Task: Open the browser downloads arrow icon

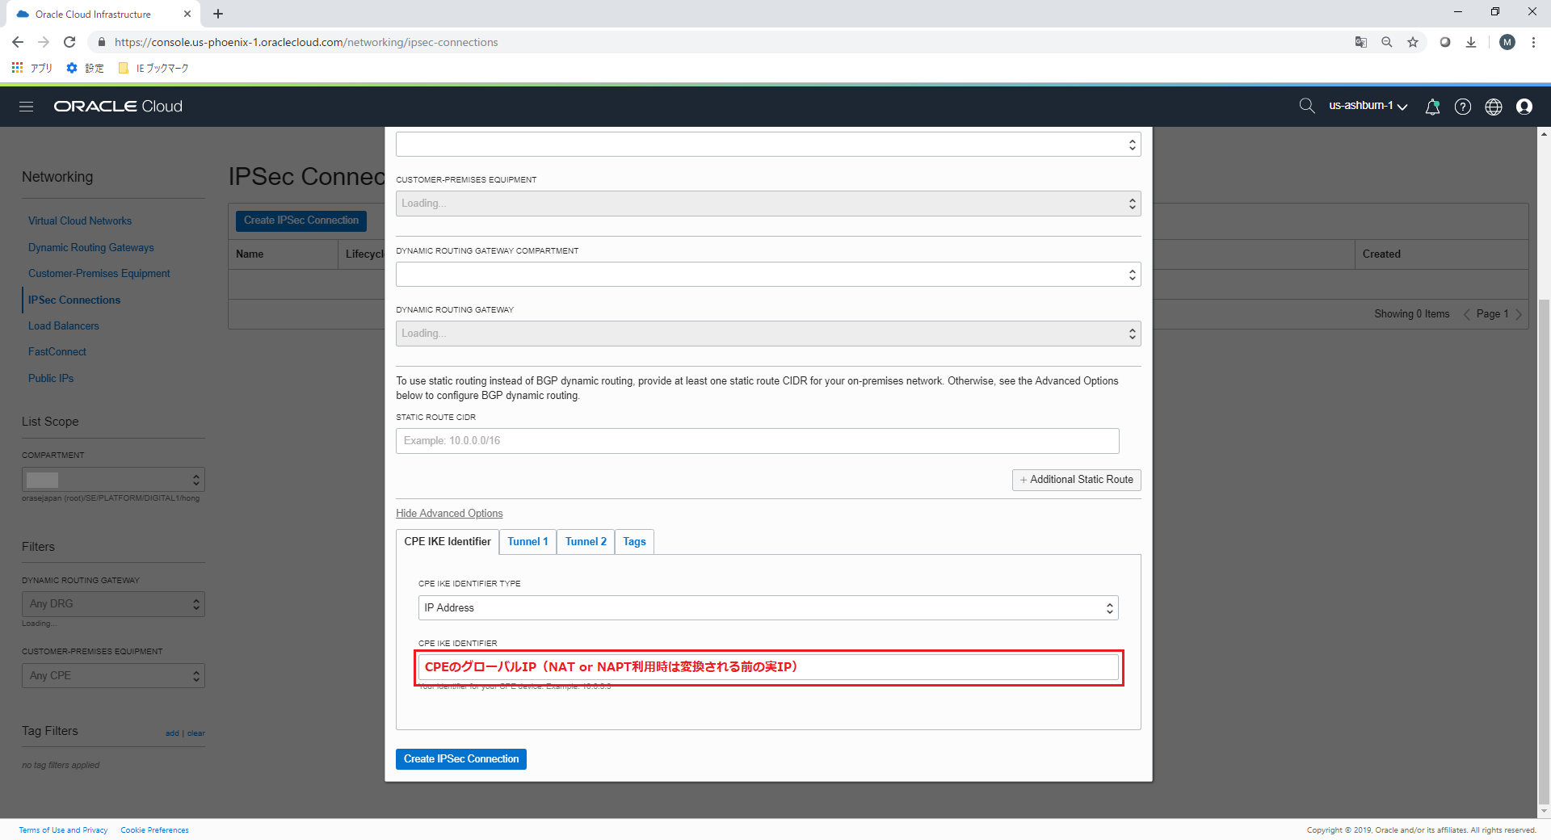Action: coord(1471,42)
